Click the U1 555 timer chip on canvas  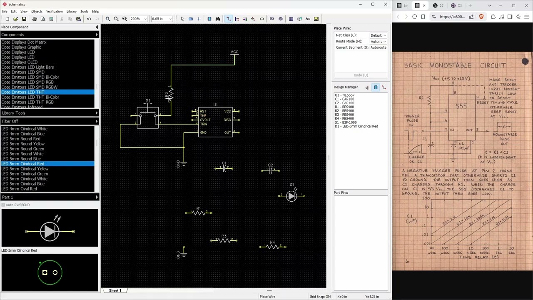pyautogui.click(x=215, y=122)
